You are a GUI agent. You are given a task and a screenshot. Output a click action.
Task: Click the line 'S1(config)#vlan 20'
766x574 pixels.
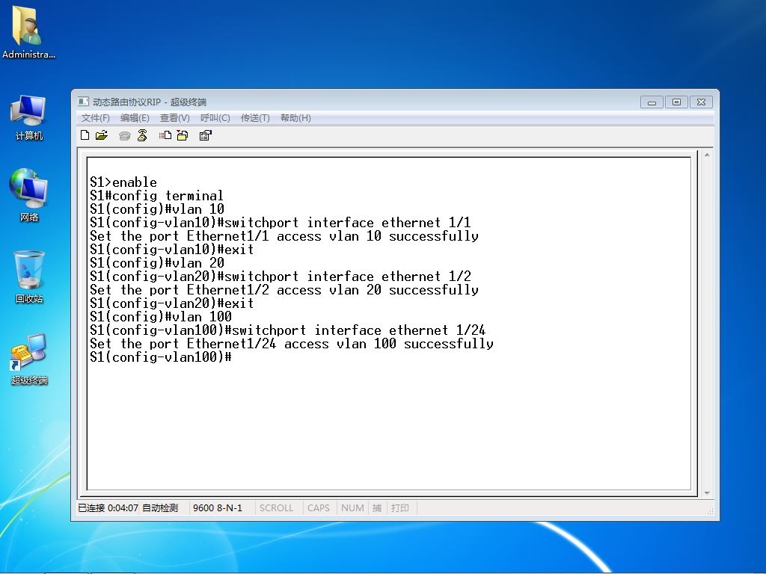point(157,263)
